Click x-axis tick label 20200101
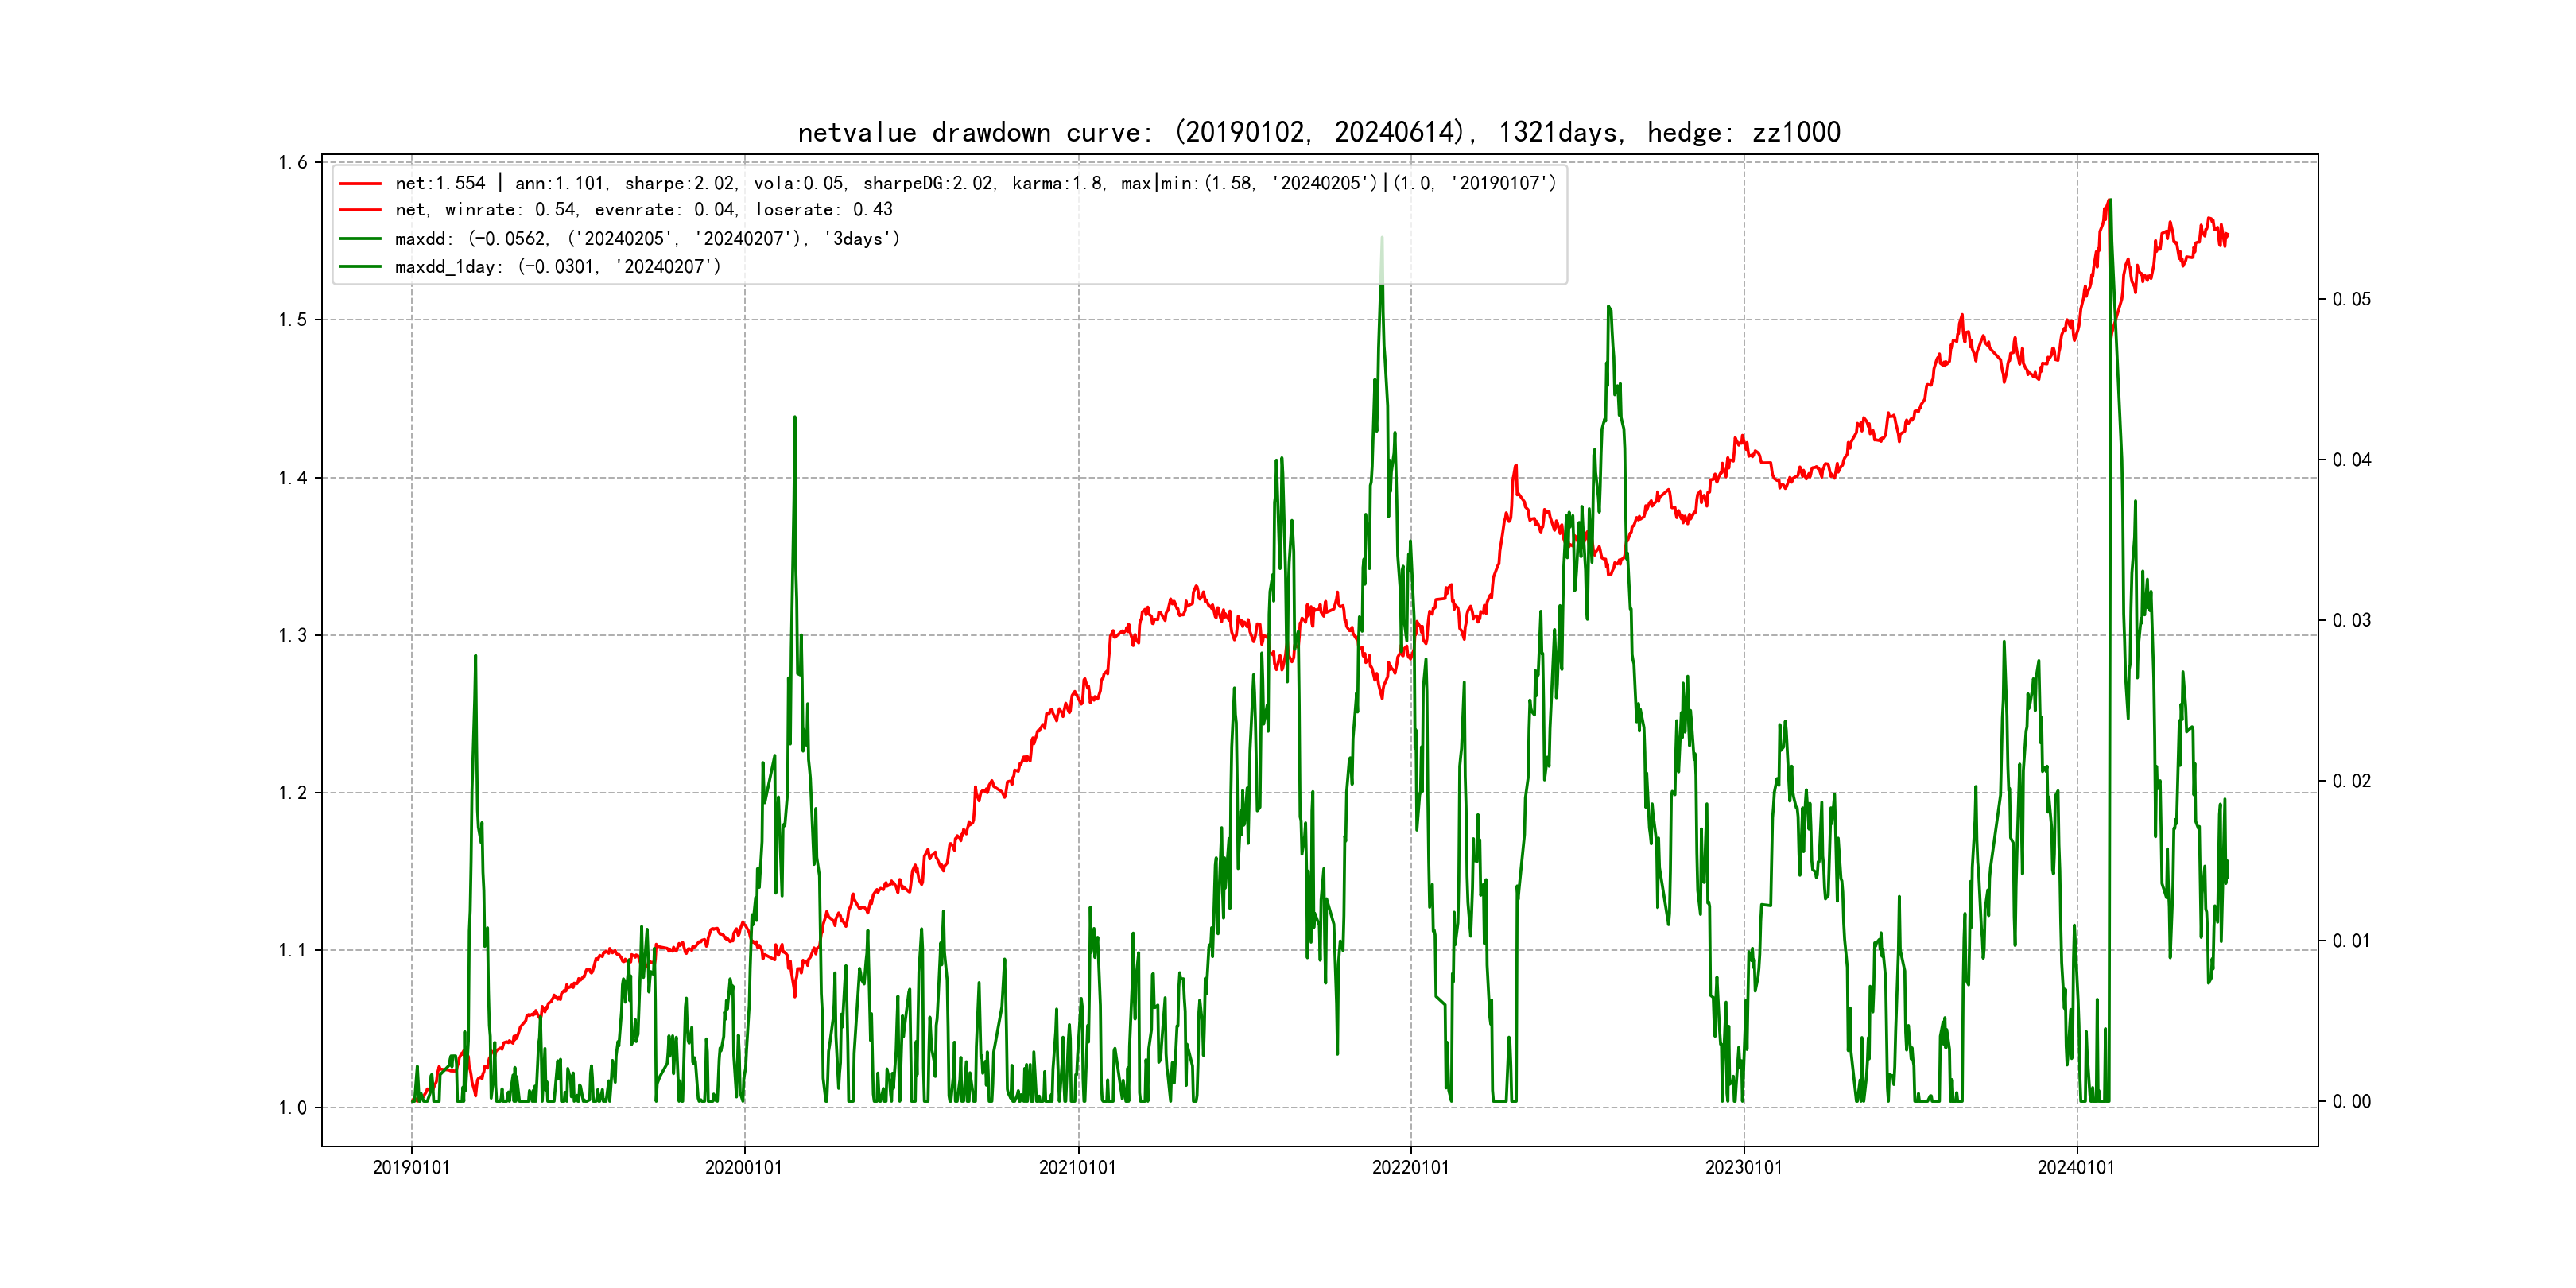The width and height of the screenshot is (2576, 1288). pos(744,1168)
